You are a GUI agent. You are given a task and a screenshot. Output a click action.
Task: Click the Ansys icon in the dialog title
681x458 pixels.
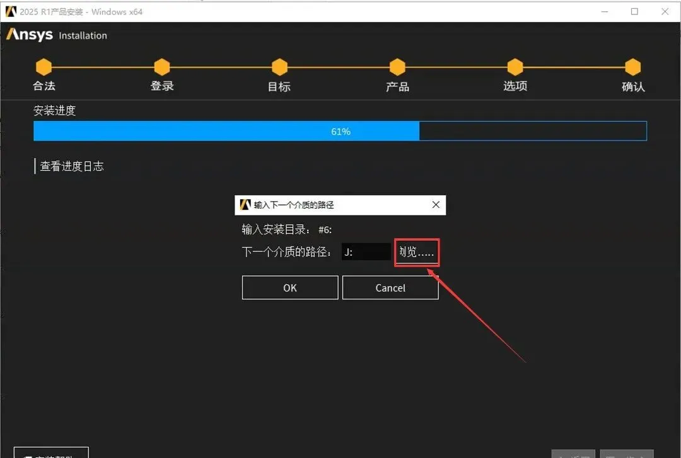[245, 205]
